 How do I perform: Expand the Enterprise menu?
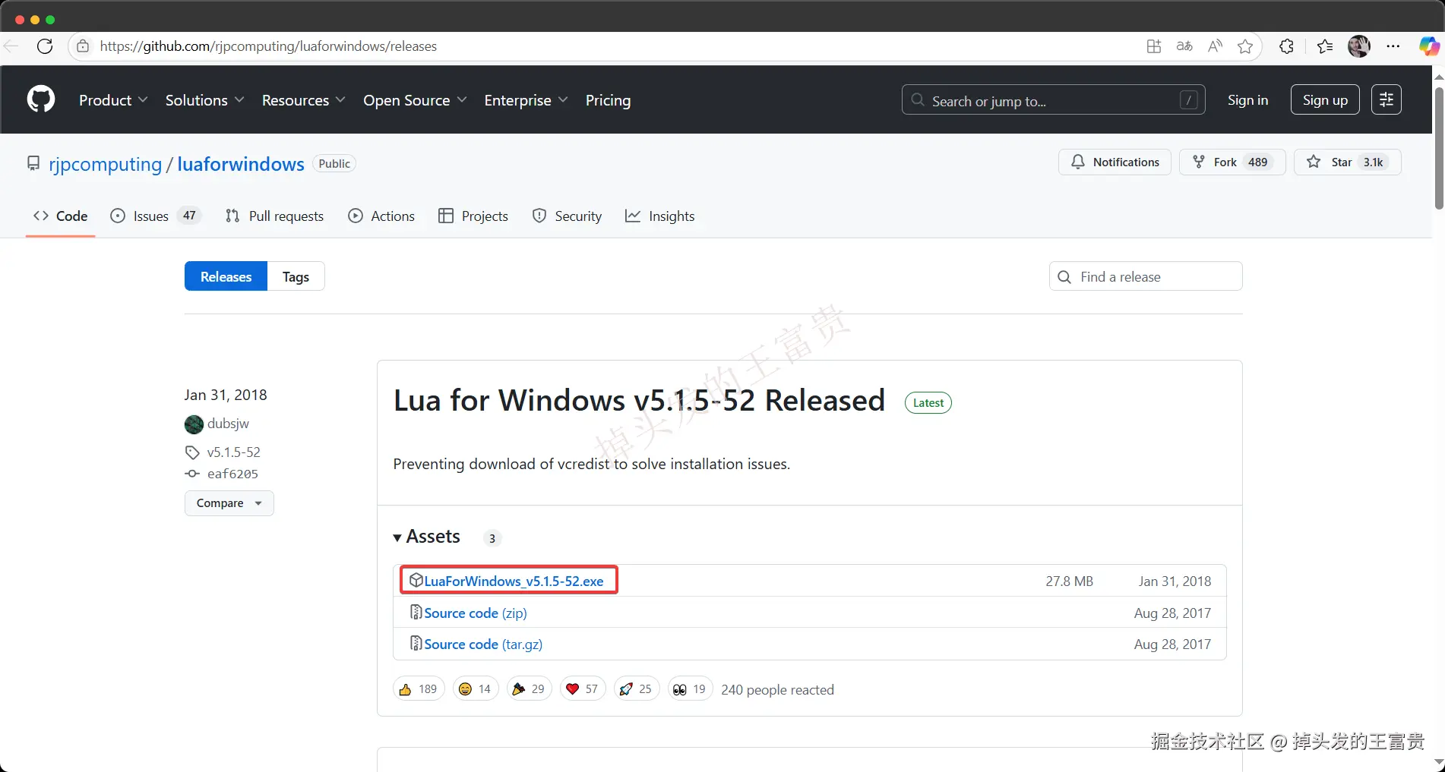coord(526,100)
